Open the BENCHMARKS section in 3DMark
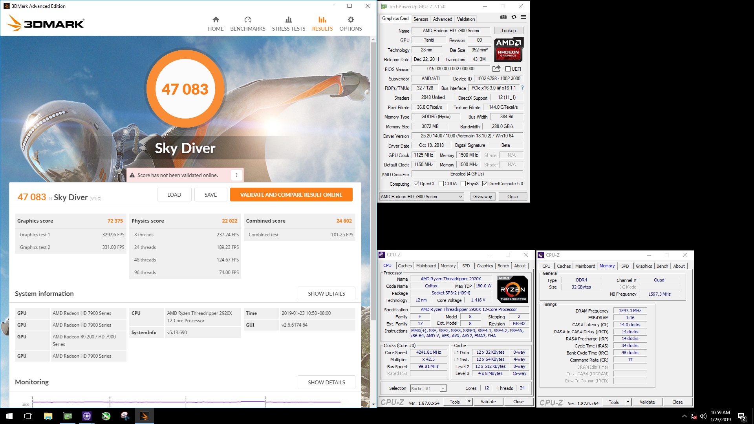Viewport: 754px width, 424px height. pos(248,24)
